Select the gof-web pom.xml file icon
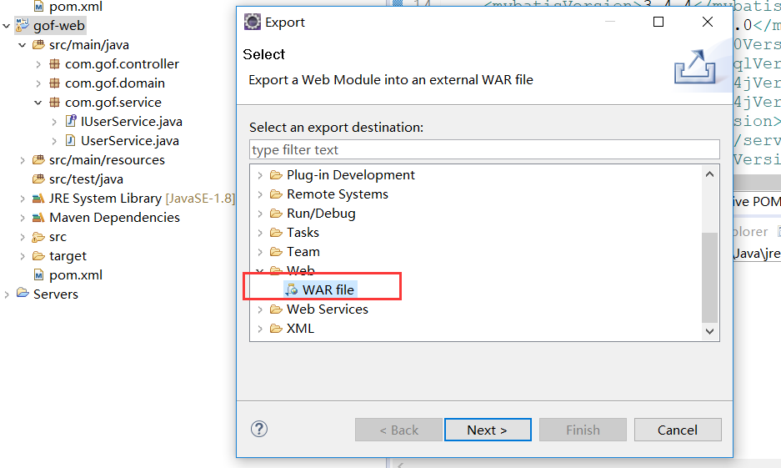781x468 pixels. coord(38,275)
